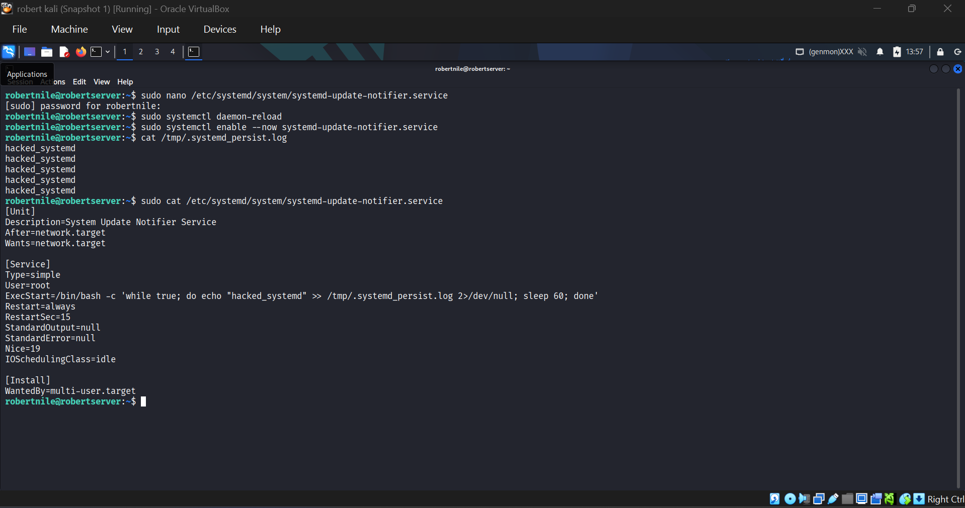965x508 pixels.
Task: Click the [sudo] password for robertnile line
Action: (x=83, y=106)
